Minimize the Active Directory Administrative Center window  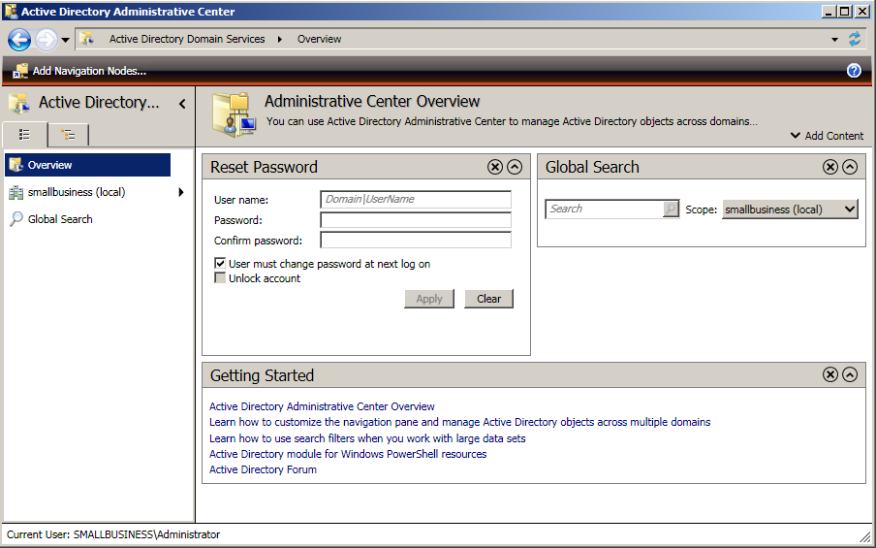829,12
